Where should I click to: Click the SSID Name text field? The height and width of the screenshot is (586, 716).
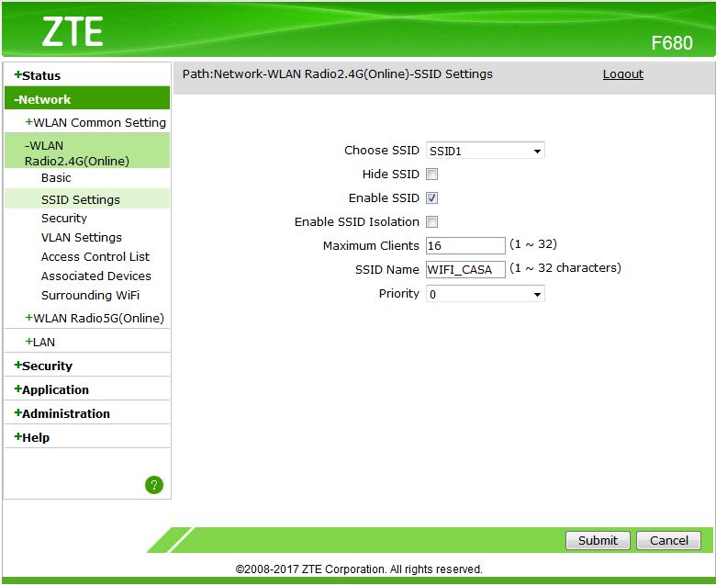[x=465, y=269]
